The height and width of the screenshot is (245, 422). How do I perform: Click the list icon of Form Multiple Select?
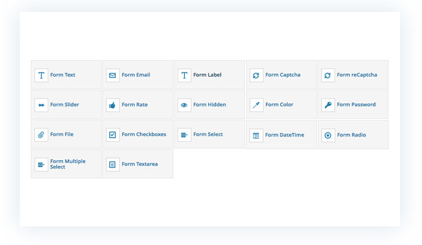(x=41, y=165)
